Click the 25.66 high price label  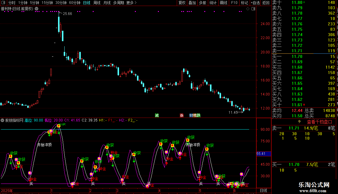tap(67, 13)
